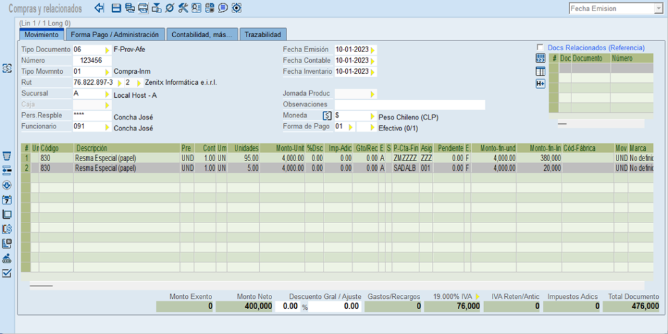This screenshot has width=668, height=334.
Task: Click the currency $ icon beside Moneda
Action: pos(327,115)
